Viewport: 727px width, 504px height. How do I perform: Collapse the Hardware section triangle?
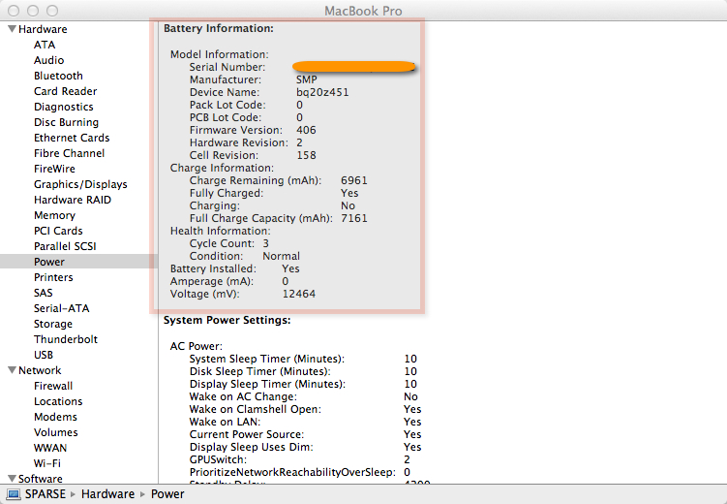(12, 29)
